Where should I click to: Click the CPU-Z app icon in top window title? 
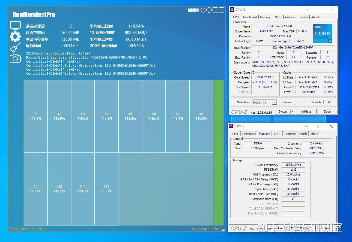click(x=232, y=10)
